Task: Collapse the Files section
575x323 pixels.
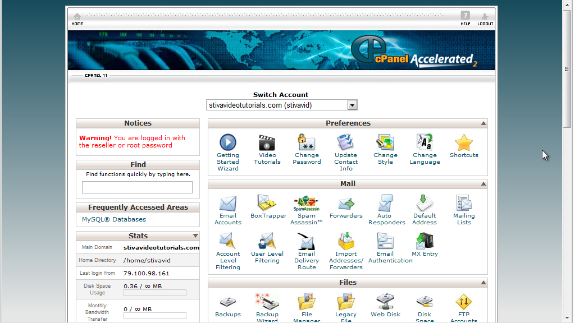Action: (483, 283)
